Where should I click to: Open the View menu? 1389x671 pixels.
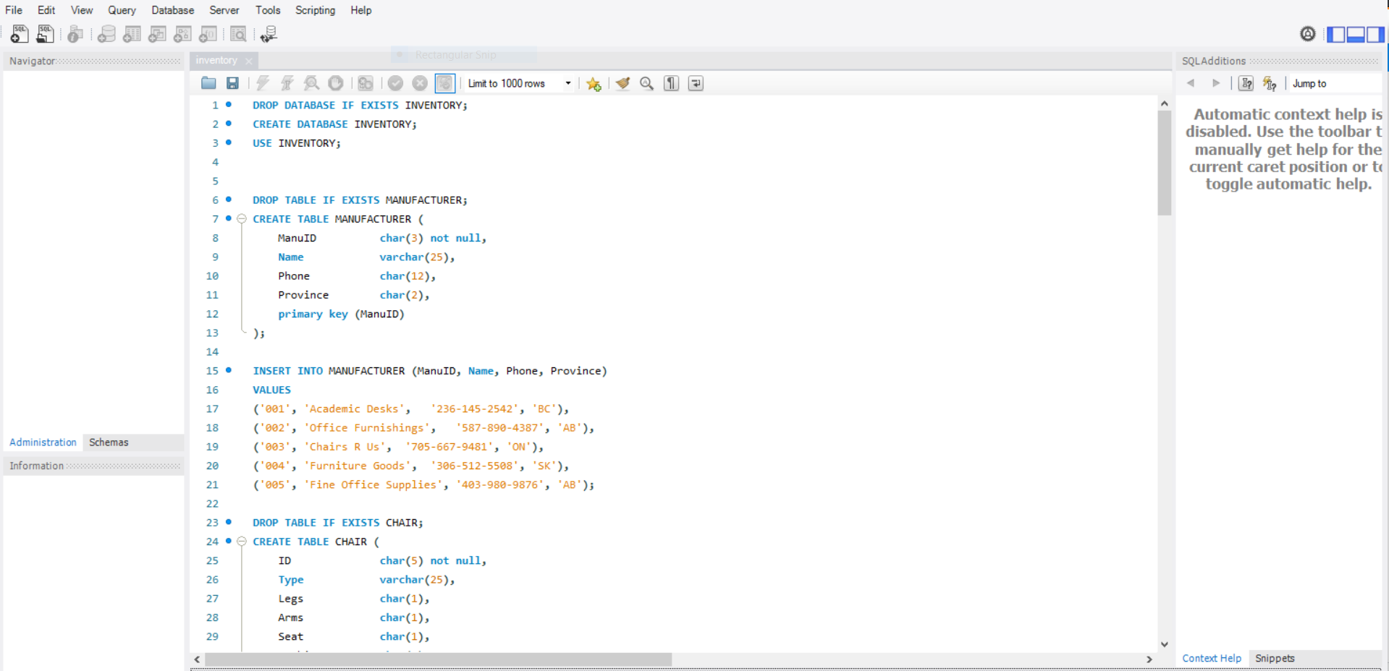(82, 10)
